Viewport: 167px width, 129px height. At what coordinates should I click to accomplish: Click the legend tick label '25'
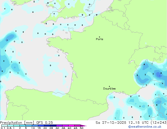(x=51, y=128)
